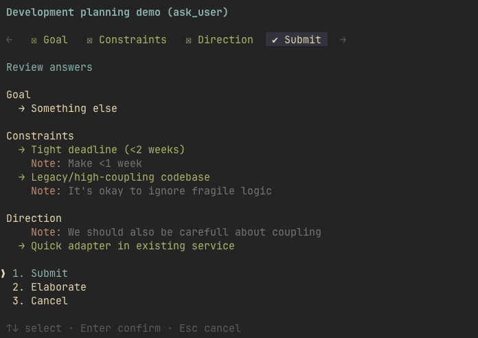Click the arrow beside Legacy/high-coupling codebase

[22, 177]
